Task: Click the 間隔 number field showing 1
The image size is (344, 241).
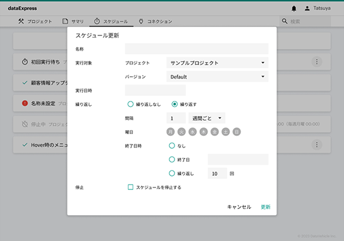Action: pos(176,118)
